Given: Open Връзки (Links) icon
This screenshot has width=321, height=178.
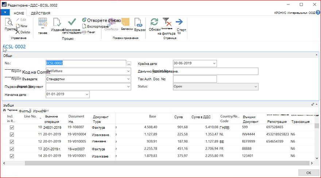Looking at the screenshot, I should coord(138,22).
